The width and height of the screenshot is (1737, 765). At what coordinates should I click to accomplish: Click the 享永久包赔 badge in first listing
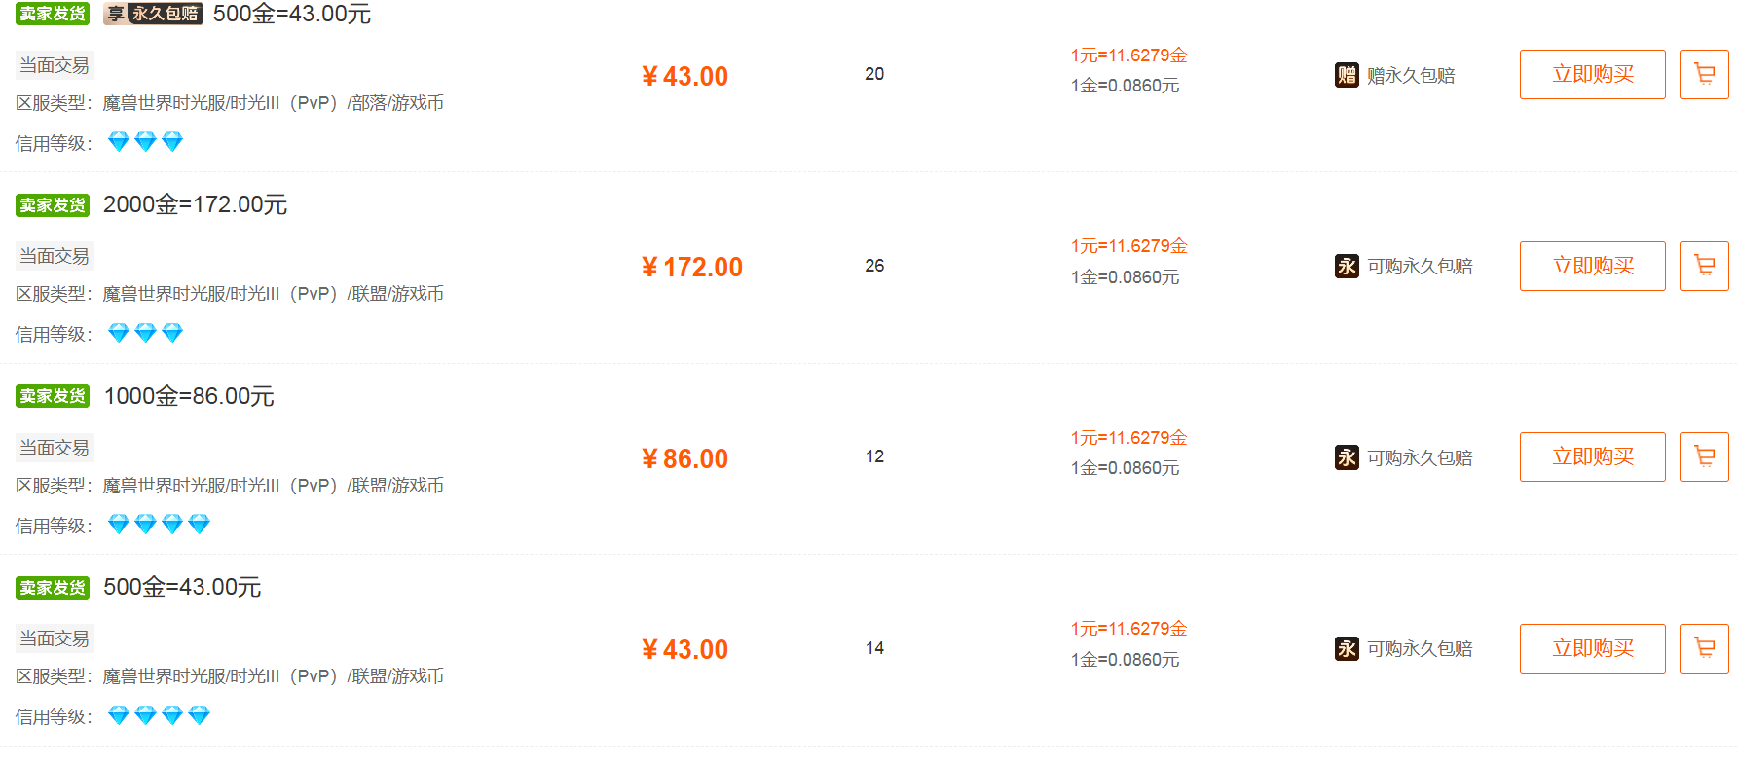click(153, 14)
